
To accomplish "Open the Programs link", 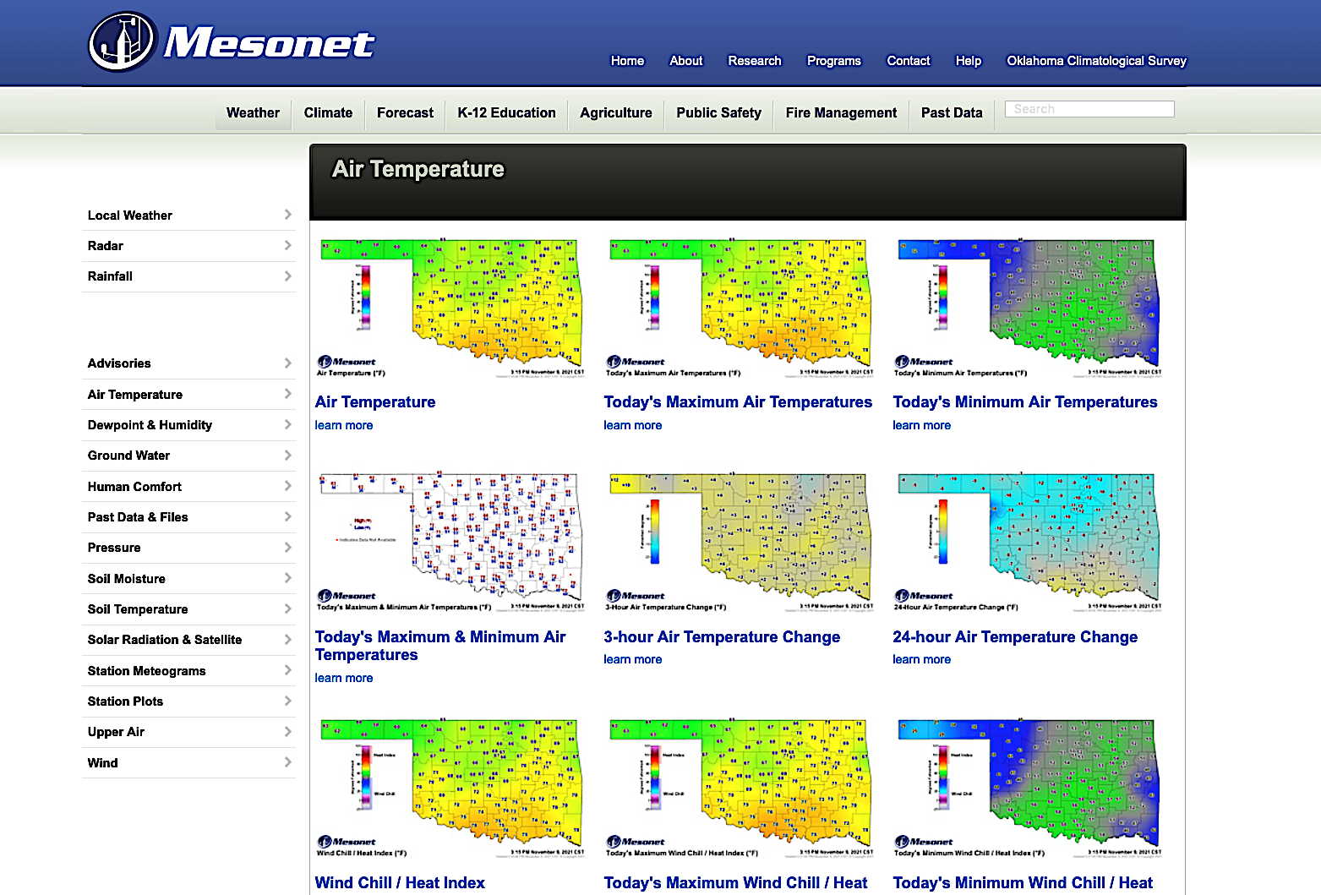I will pyautogui.click(x=833, y=61).
